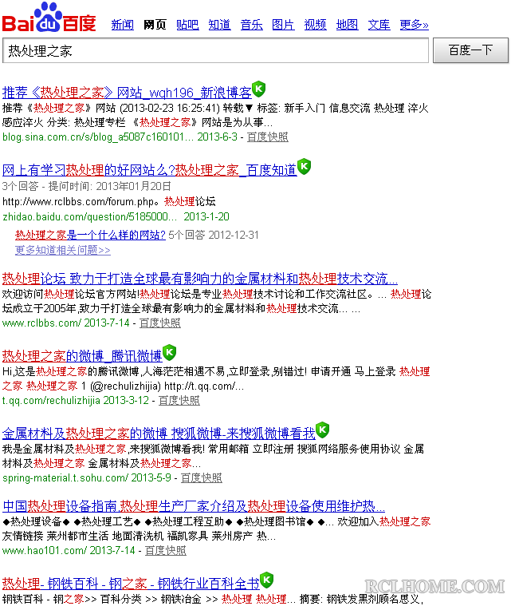Viewport: 511px width, 606px height.
Task: Open result 推荐《热处理之家》网站 新浪博客
Action: pos(127,93)
